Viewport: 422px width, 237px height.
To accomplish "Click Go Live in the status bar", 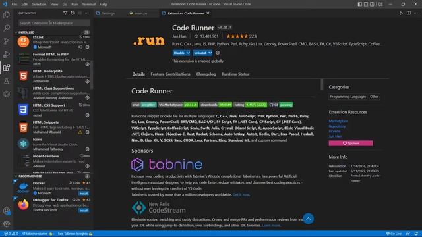I will (394, 234).
